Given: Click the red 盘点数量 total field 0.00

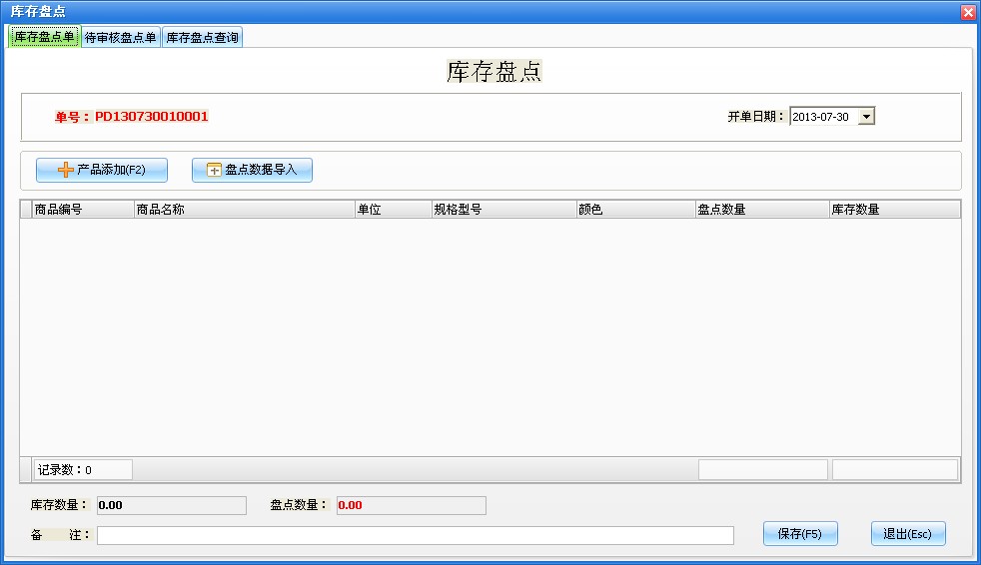Looking at the screenshot, I should pyautogui.click(x=411, y=505).
